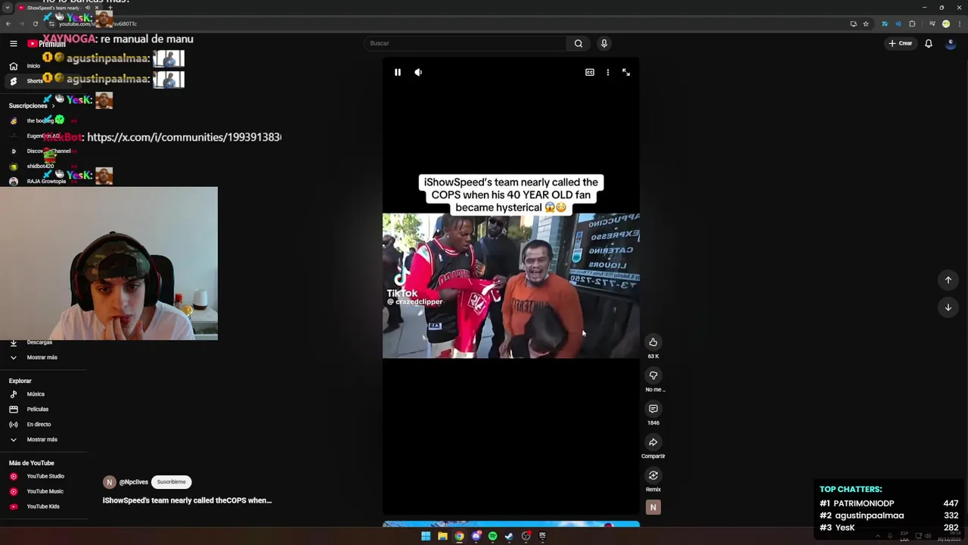Click the Suscribirme button
The width and height of the screenshot is (968, 545).
click(171, 482)
